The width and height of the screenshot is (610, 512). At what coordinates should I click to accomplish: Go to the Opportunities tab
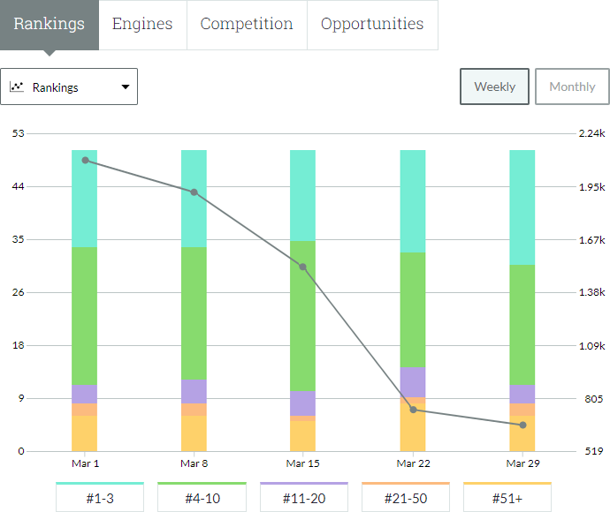click(372, 24)
